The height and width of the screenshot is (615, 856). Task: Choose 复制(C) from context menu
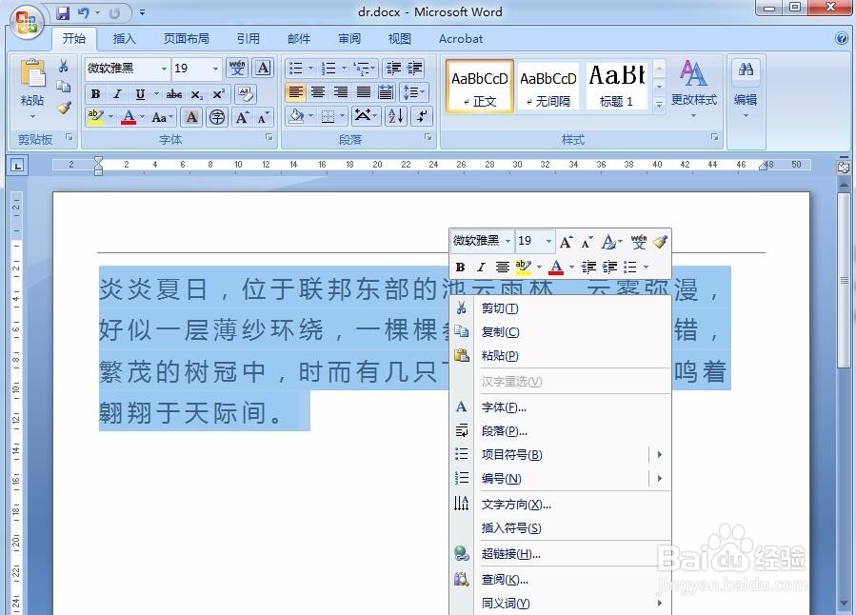[560, 332]
